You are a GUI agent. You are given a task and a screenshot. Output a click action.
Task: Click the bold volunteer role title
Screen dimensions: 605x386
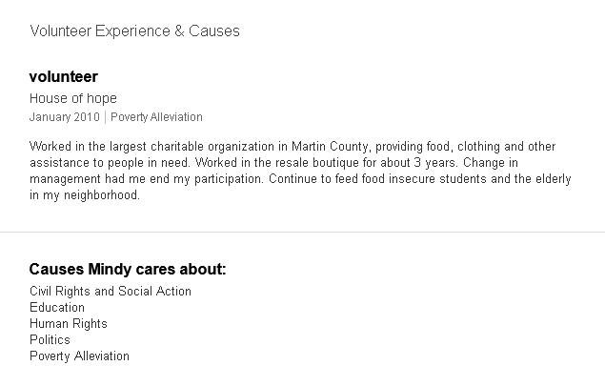(x=63, y=76)
